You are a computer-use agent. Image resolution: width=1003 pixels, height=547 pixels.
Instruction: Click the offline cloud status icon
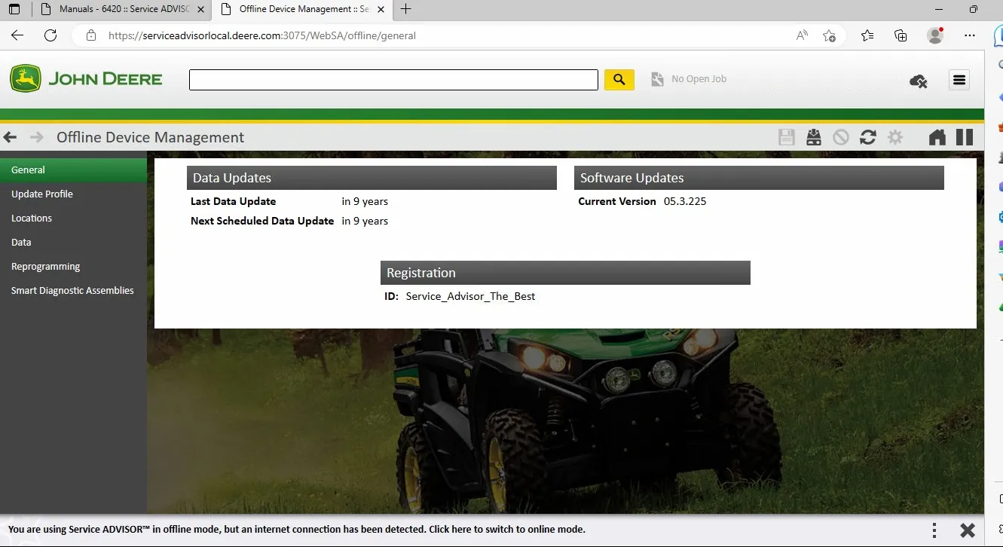pos(918,81)
